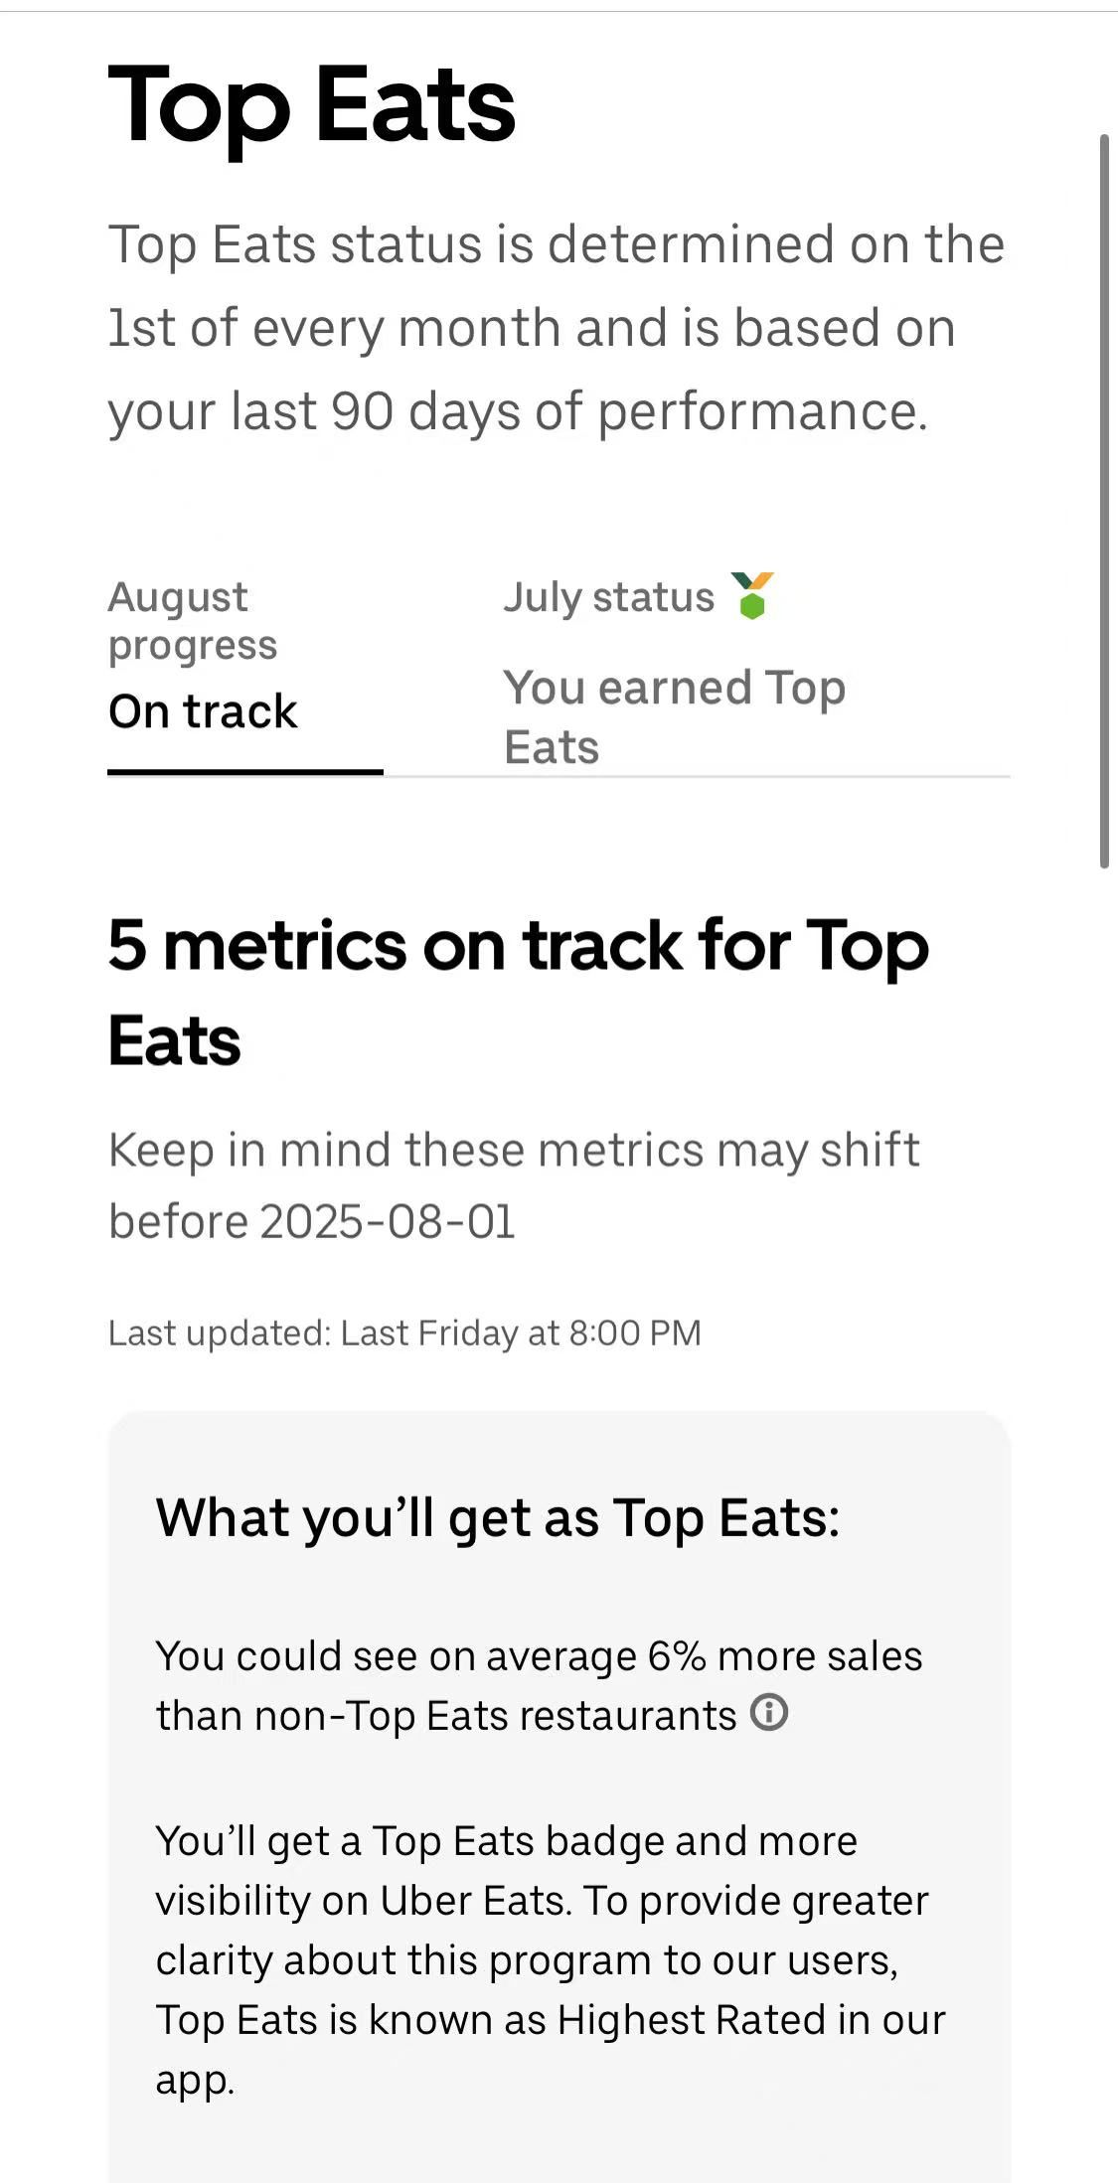Click the medal badge icon beside July status
Viewport: 1118px width, 2183px height.
(752, 596)
